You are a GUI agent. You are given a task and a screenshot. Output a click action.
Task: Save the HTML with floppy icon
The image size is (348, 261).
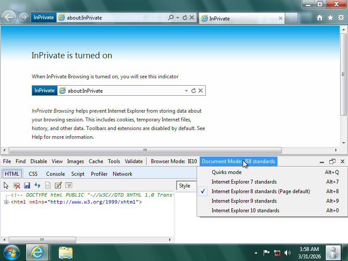27,185
